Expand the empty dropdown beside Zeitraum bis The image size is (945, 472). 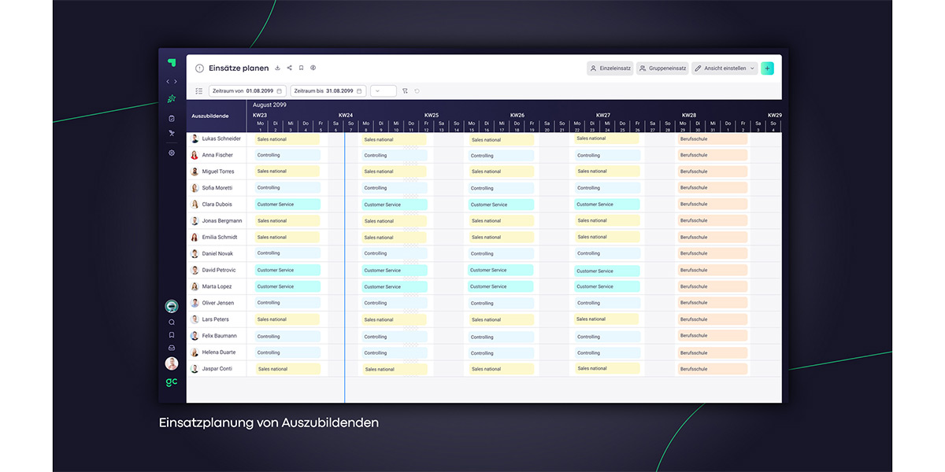(383, 90)
